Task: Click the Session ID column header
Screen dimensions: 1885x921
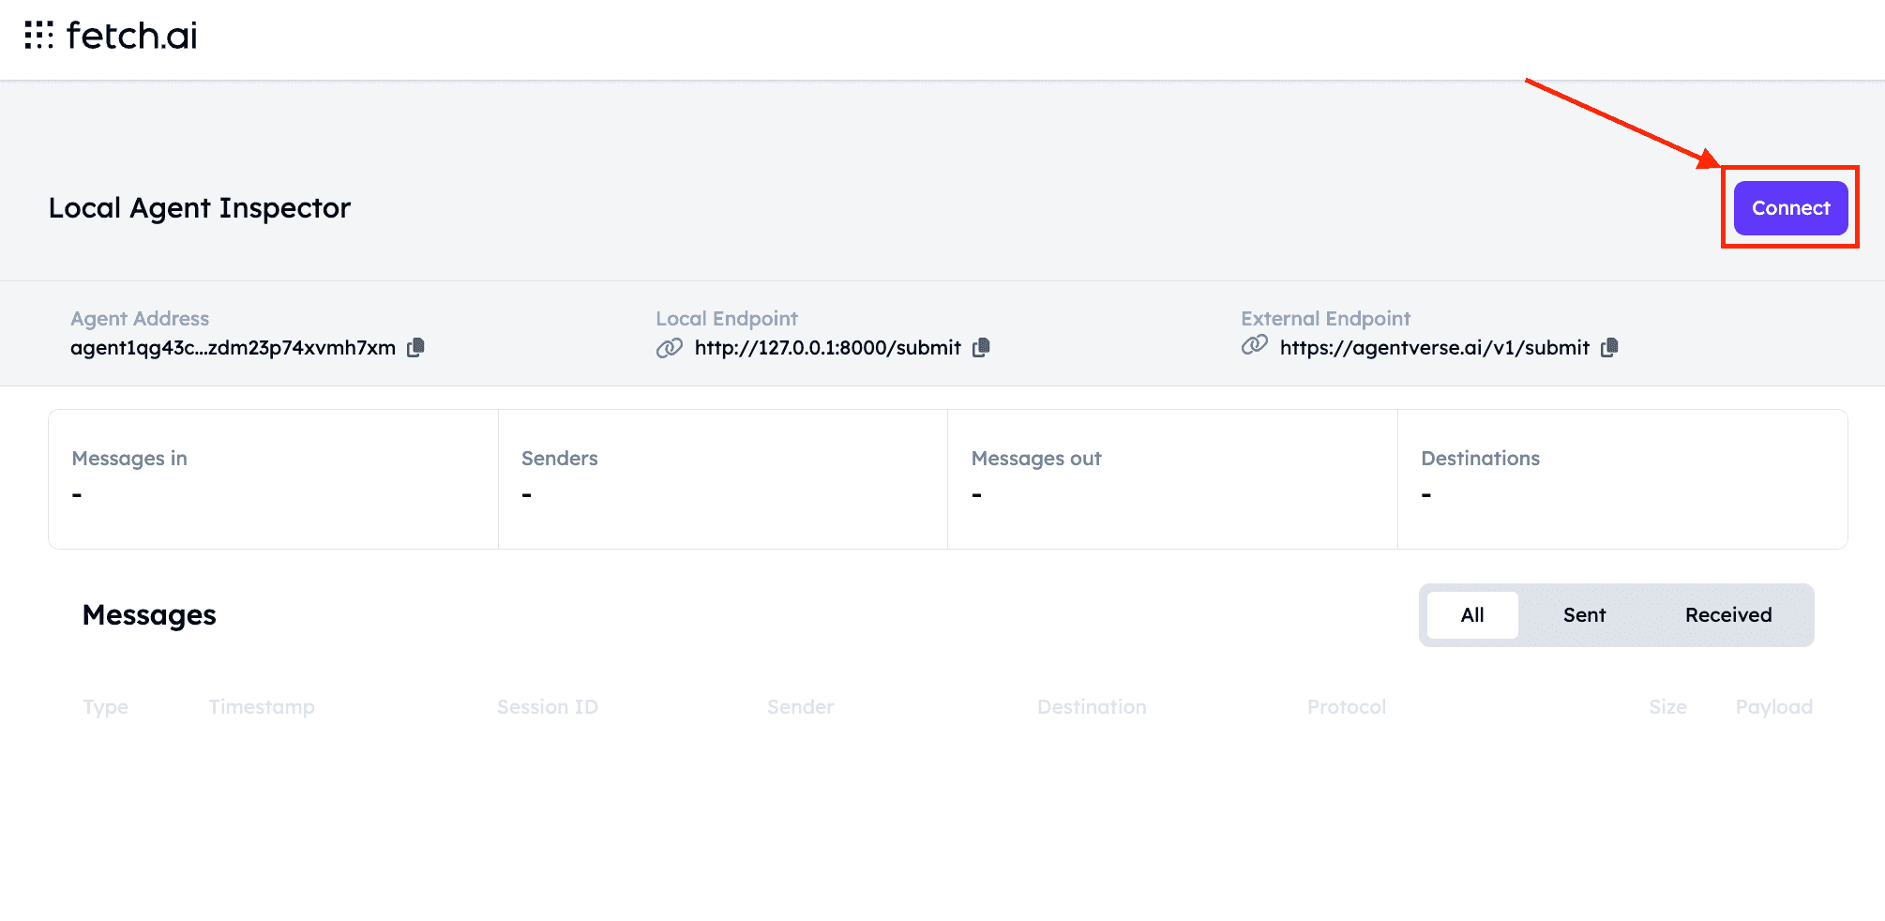Action: tap(547, 707)
